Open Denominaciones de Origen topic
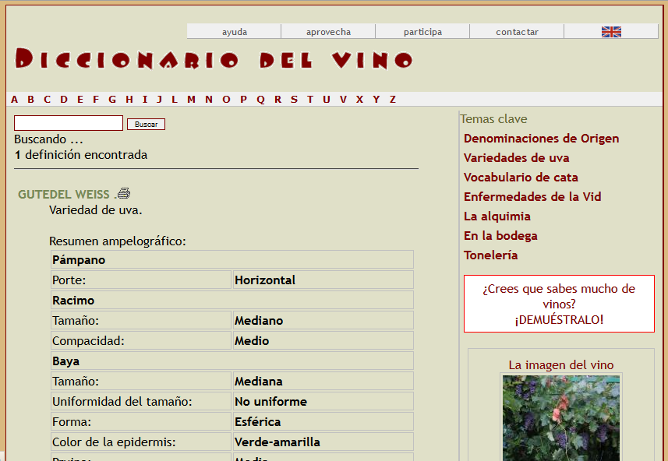 pyautogui.click(x=541, y=139)
